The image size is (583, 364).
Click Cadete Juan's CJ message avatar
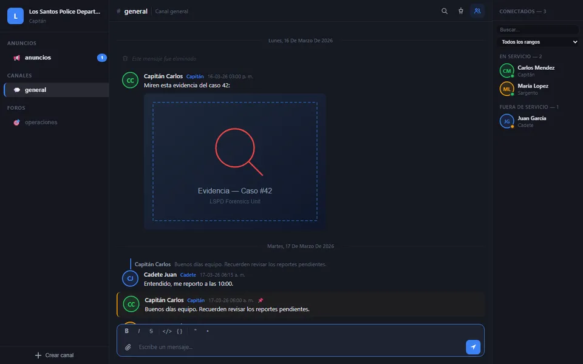click(130, 278)
